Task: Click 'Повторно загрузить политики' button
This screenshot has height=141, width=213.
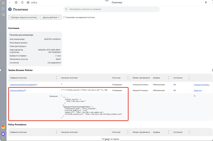Action: (x=24, y=17)
